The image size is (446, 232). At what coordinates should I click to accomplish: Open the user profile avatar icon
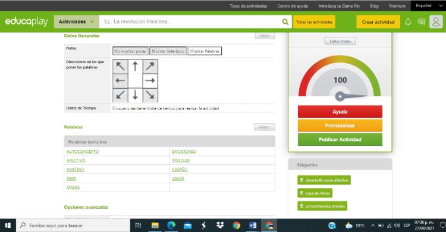point(436,22)
